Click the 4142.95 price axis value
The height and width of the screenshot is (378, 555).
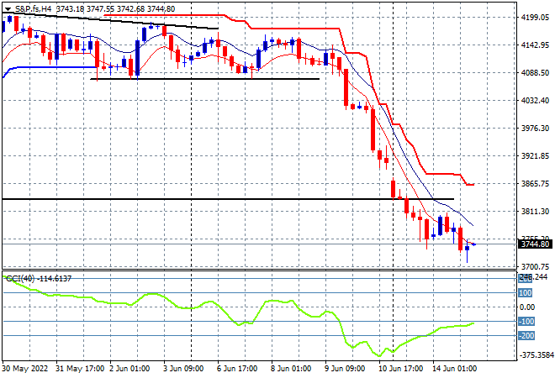click(535, 45)
